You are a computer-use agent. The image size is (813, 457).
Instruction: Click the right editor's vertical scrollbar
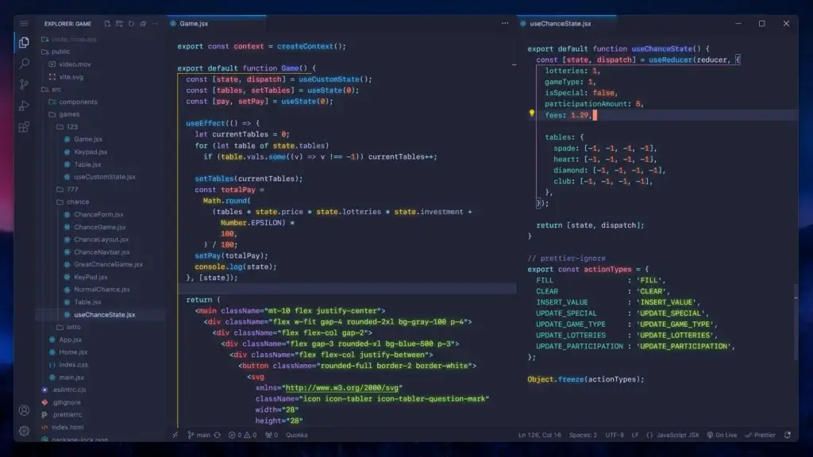[x=796, y=321]
